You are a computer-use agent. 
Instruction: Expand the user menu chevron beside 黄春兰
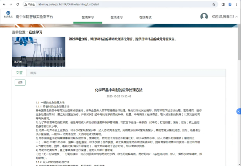(237, 17)
